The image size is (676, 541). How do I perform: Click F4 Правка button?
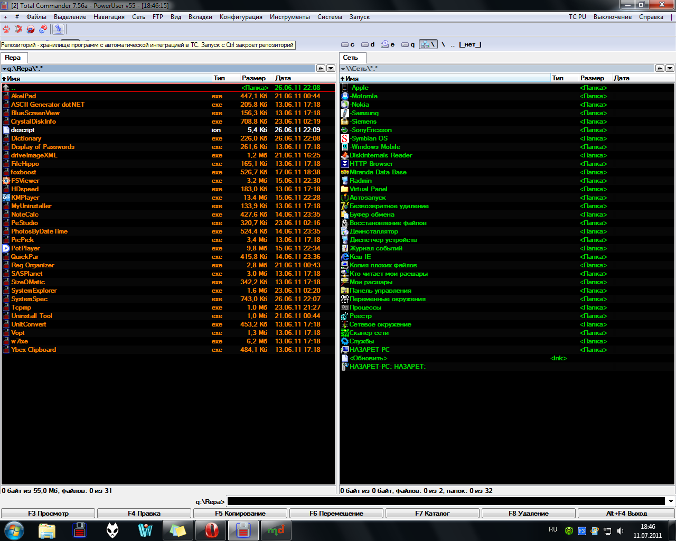pyautogui.click(x=144, y=513)
